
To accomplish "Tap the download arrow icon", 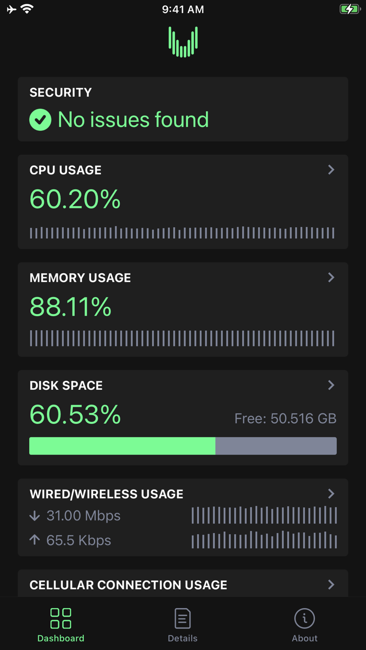I will tap(35, 516).
